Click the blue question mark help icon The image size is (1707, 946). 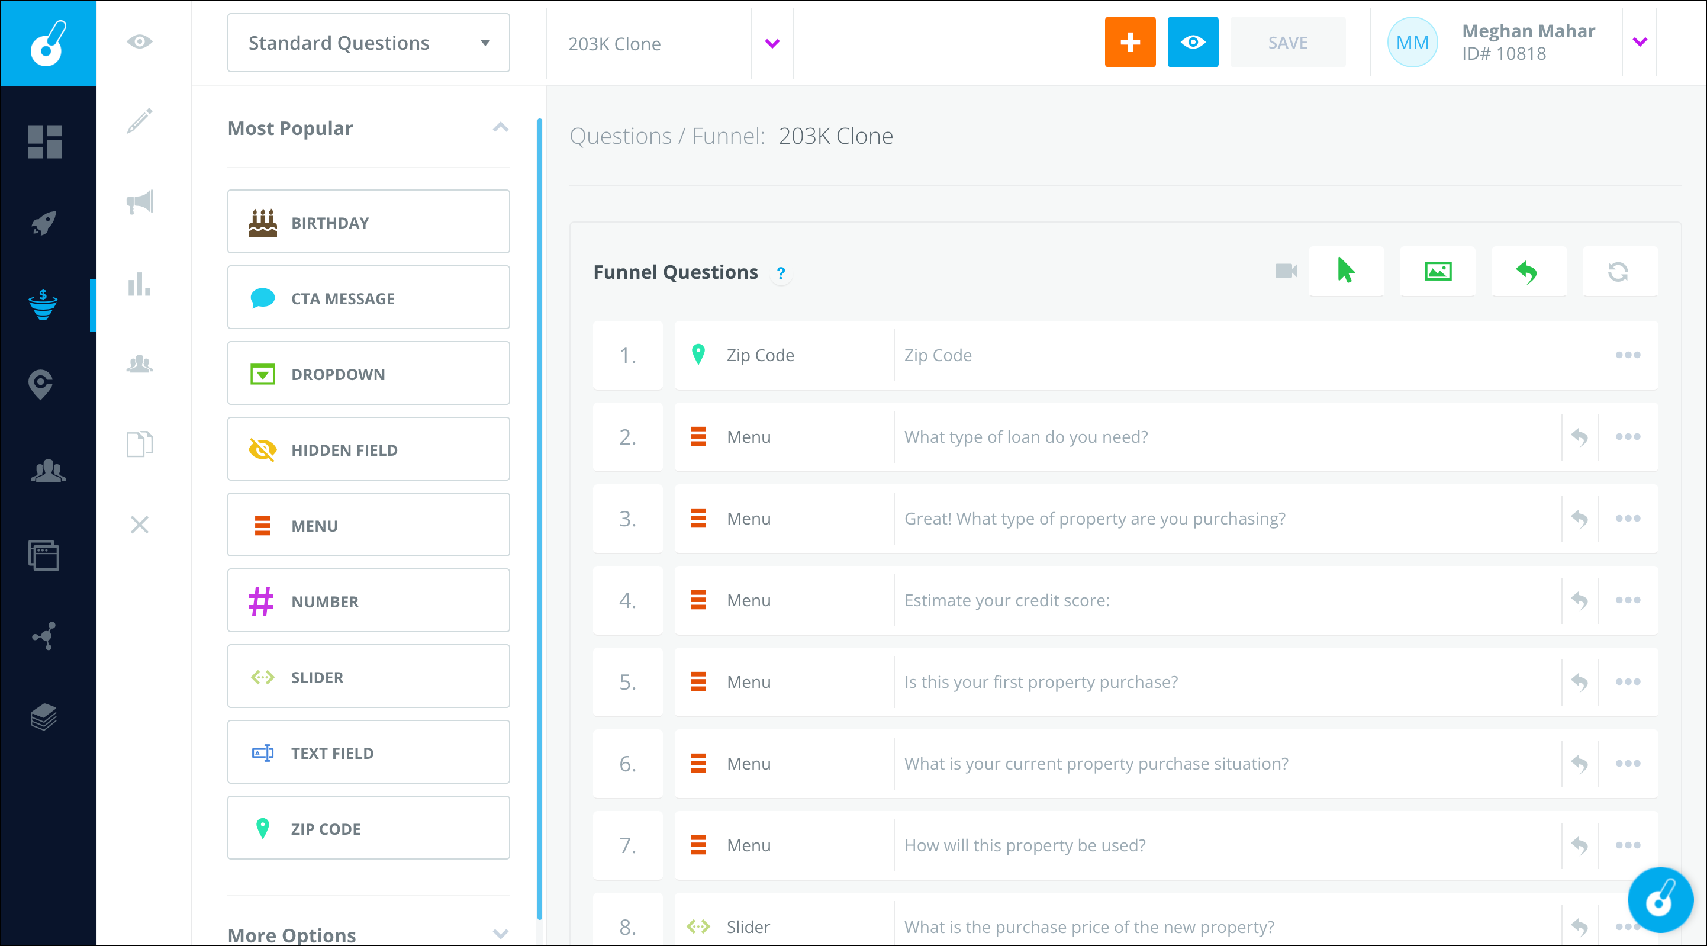pos(781,273)
